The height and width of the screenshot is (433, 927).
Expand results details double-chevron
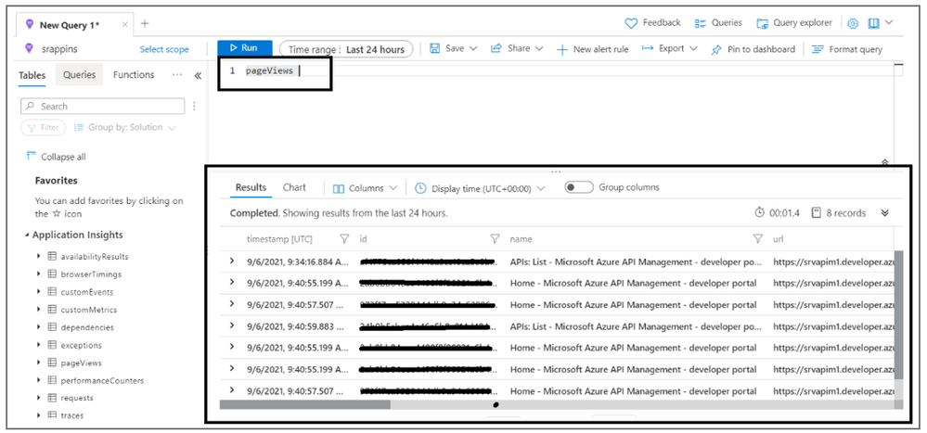click(884, 213)
